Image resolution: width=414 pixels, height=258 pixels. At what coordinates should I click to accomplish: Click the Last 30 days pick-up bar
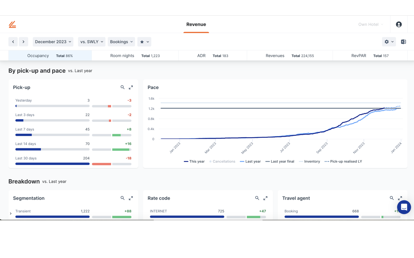52,164
